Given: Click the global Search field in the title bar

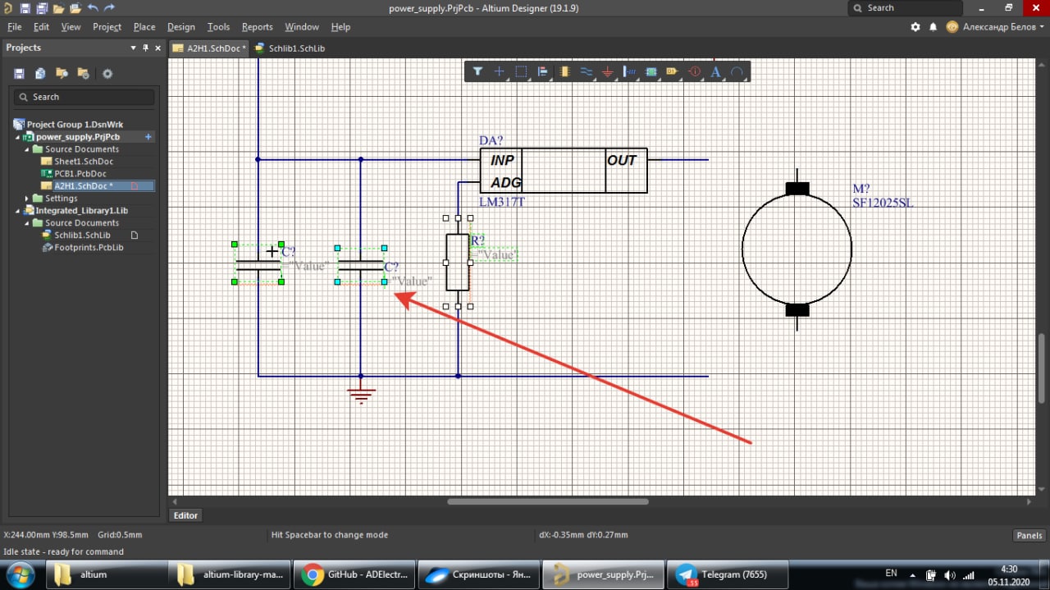Looking at the screenshot, I should click(x=906, y=8).
